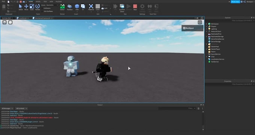Open the FILE menu
This screenshot has height=135, width=255.
point(3,1)
